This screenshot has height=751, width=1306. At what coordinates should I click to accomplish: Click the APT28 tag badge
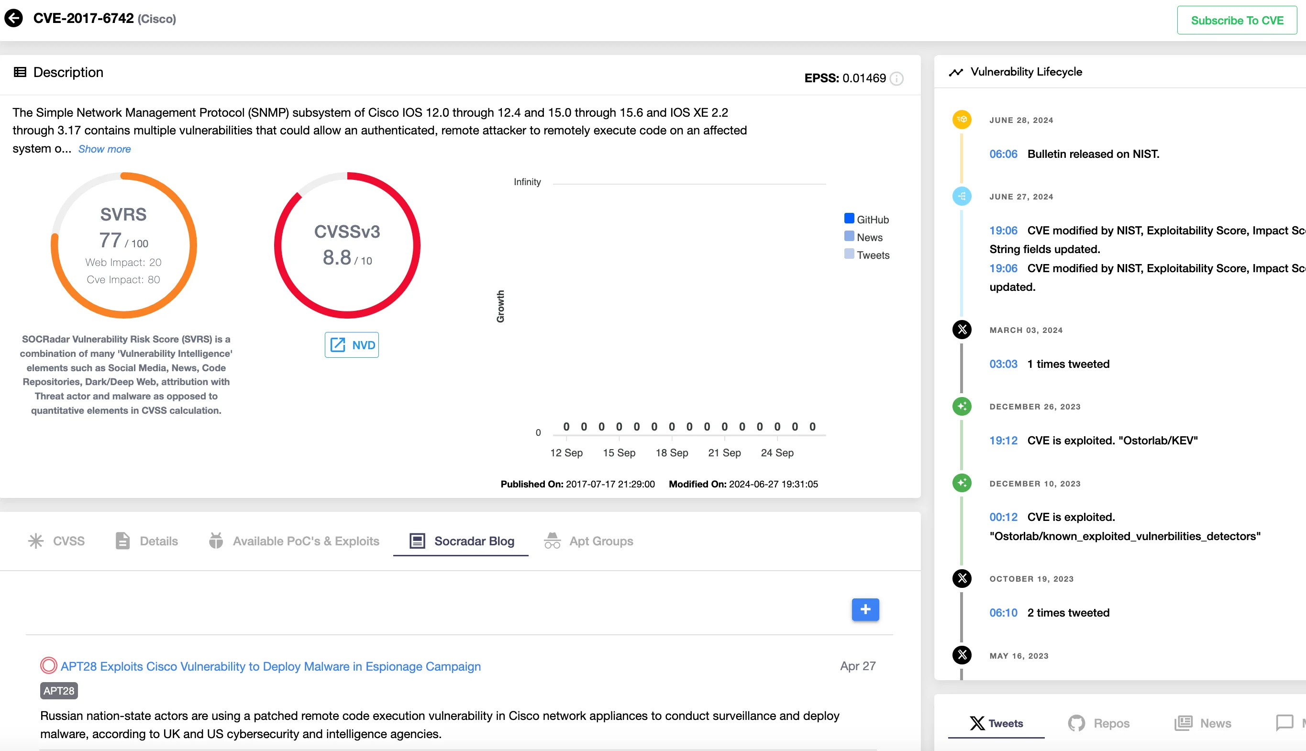click(59, 691)
